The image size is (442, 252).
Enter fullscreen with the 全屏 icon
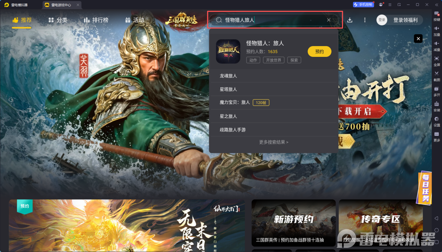[436, 60]
